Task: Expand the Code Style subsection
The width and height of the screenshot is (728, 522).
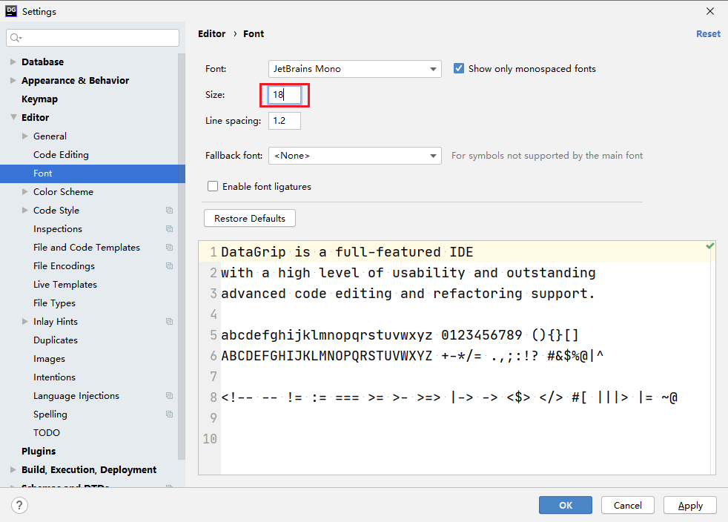Action: click(x=25, y=211)
